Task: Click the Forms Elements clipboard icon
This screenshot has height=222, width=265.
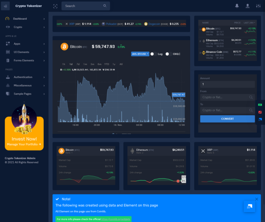Action: (8, 60)
